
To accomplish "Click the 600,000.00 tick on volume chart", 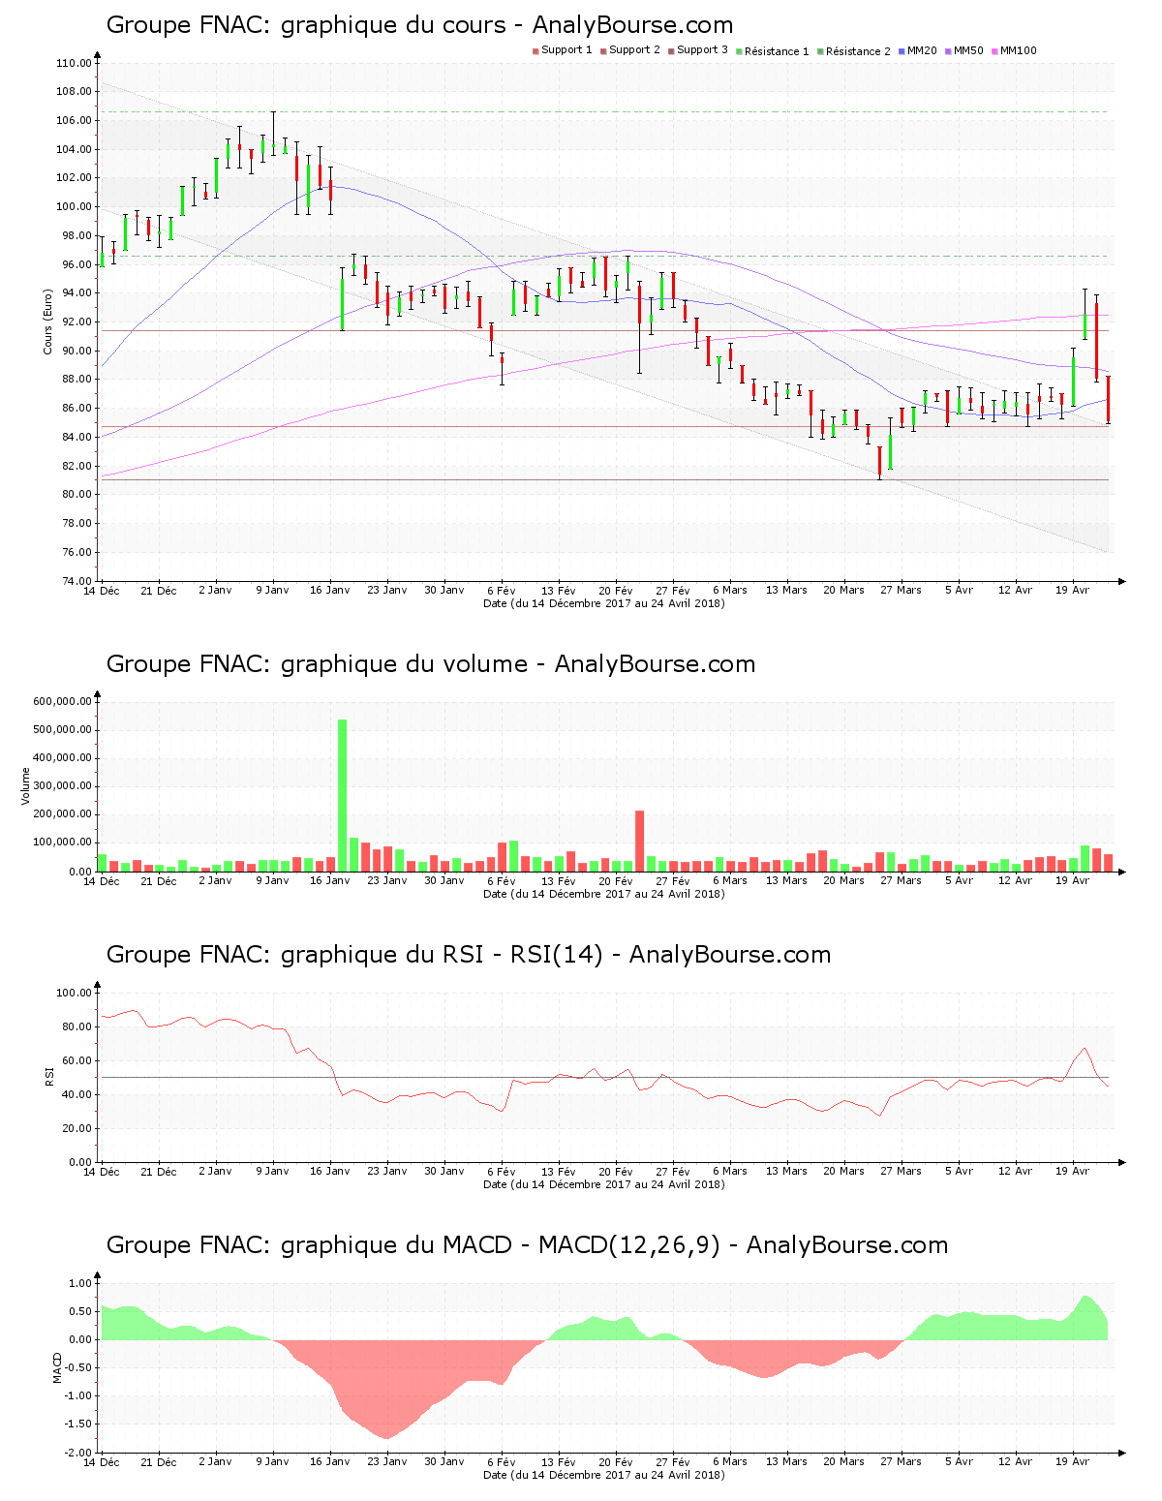I will click(x=62, y=701).
